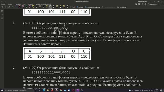Open recent notes in sidebar
Image resolution: width=164 pixels, height=92 pixels.
click(2, 18)
